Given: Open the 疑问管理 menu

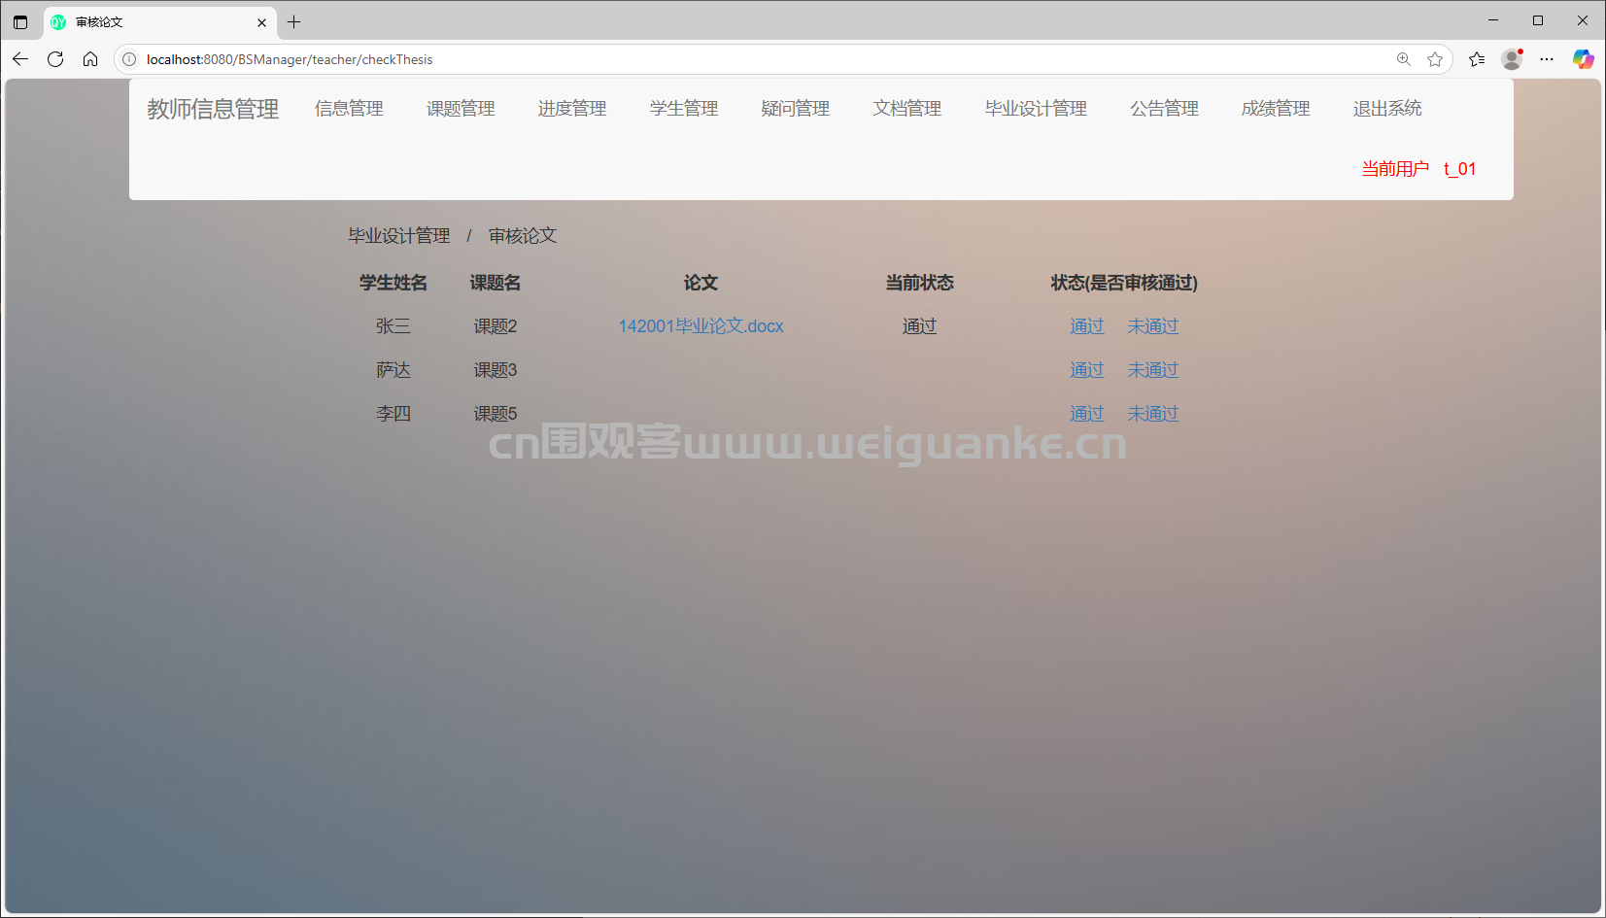Looking at the screenshot, I should [796, 109].
